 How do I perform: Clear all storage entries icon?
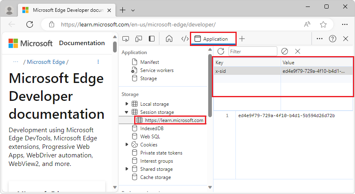pos(285,51)
